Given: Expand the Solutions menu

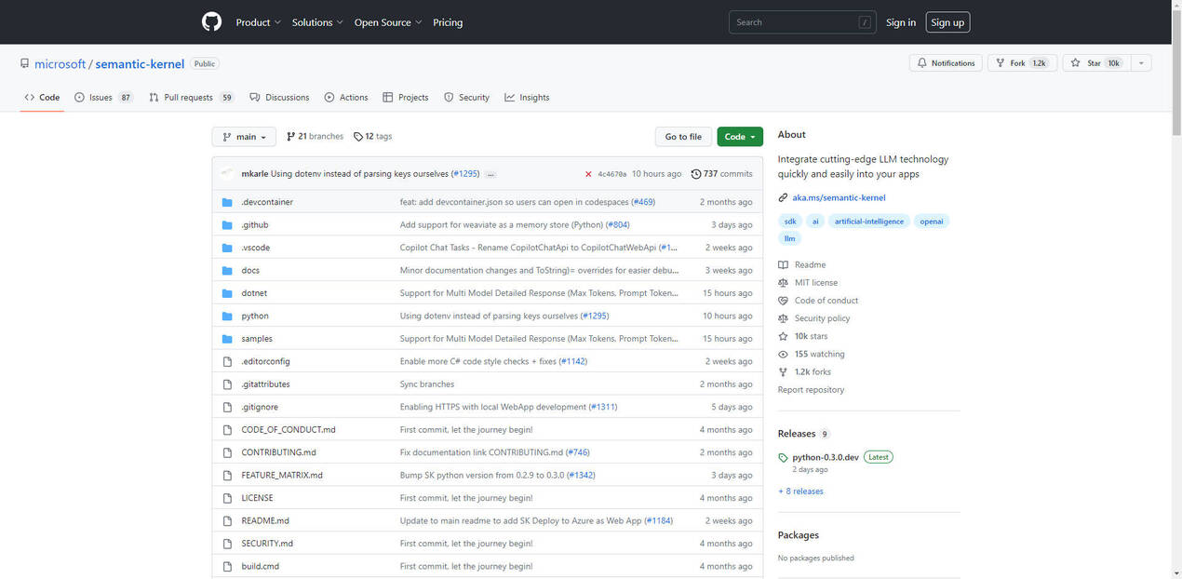Looking at the screenshot, I should click(x=317, y=22).
